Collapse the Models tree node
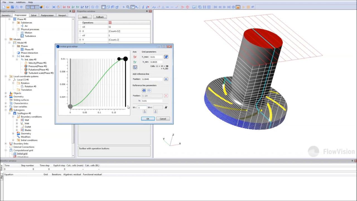This screenshot has width=357, height=201. 6,39
